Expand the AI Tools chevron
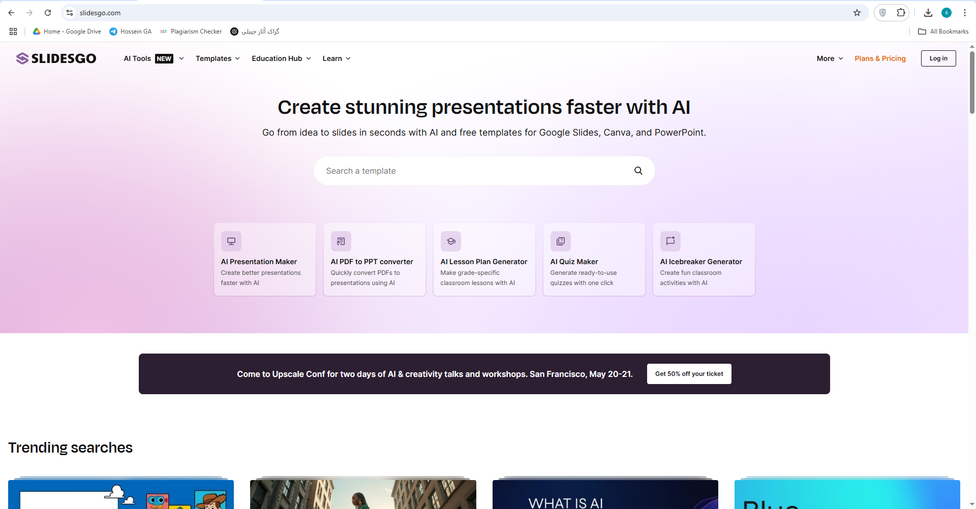 point(181,58)
